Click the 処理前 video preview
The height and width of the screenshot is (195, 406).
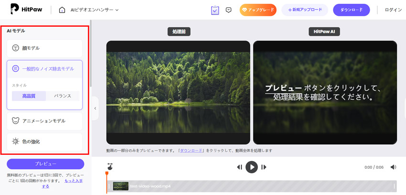(x=178, y=92)
